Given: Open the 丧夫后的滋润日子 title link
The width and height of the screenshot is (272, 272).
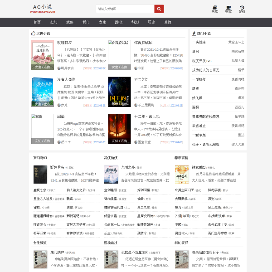Looking at the screenshot, I should click(x=205, y=252).
